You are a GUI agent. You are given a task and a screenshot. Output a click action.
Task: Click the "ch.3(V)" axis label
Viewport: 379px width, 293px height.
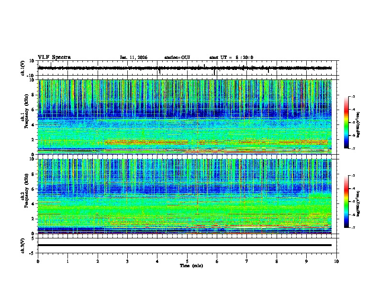[x=23, y=246]
